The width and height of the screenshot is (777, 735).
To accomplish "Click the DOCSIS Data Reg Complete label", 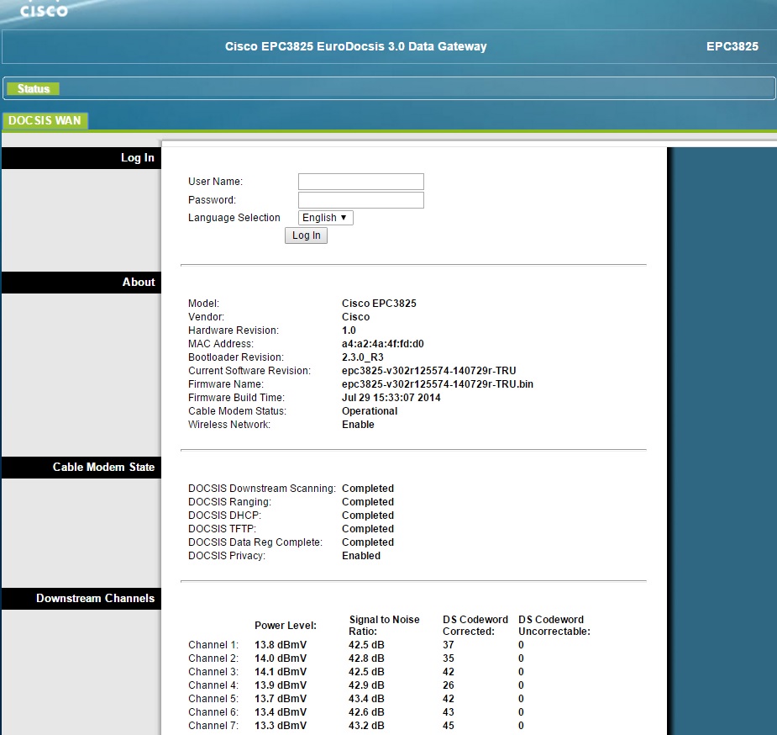I will [255, 542].
